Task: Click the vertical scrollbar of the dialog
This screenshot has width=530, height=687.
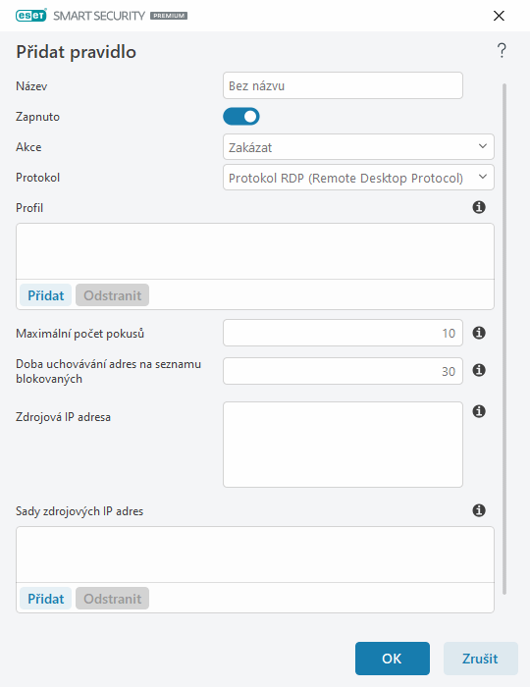Action: [504, 339]
